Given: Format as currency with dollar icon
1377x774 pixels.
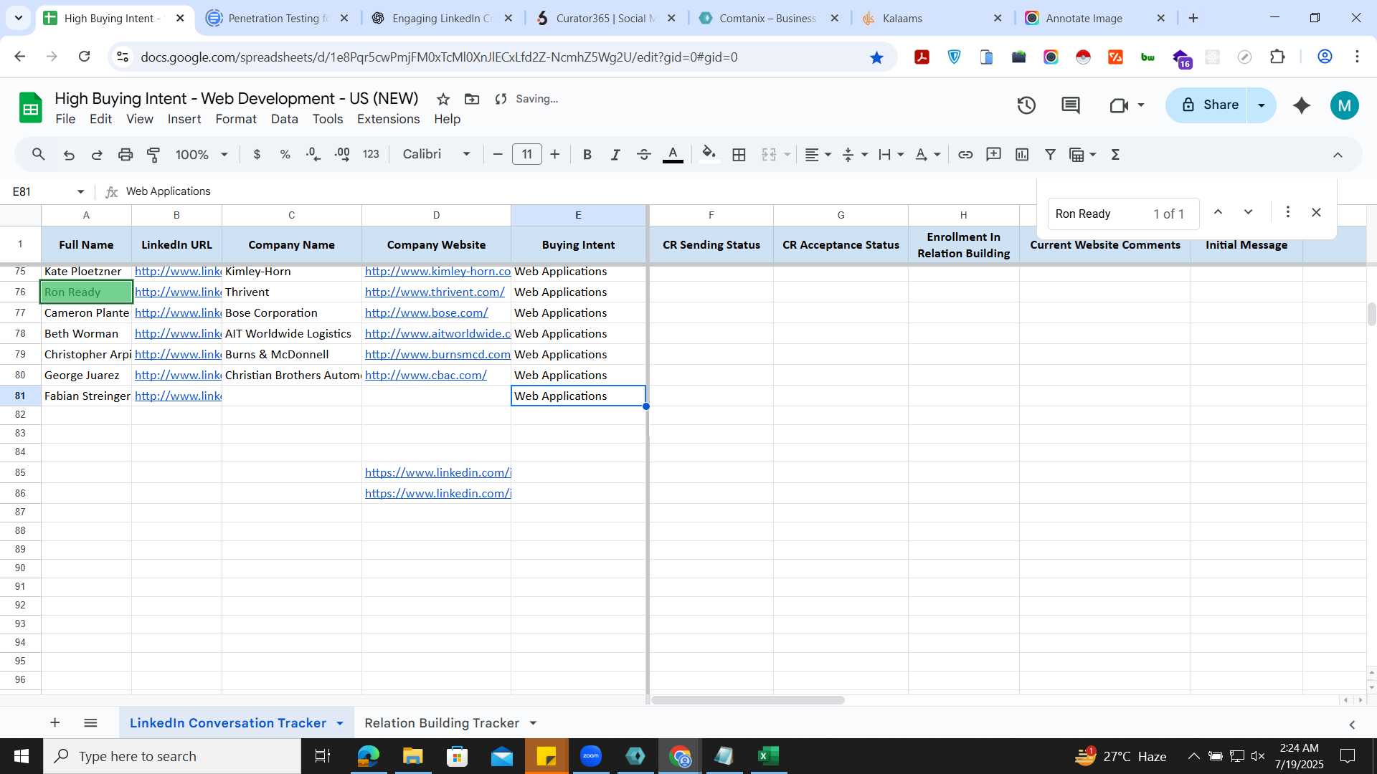Looking at the screenshot, I should click(x=257, y=155).
